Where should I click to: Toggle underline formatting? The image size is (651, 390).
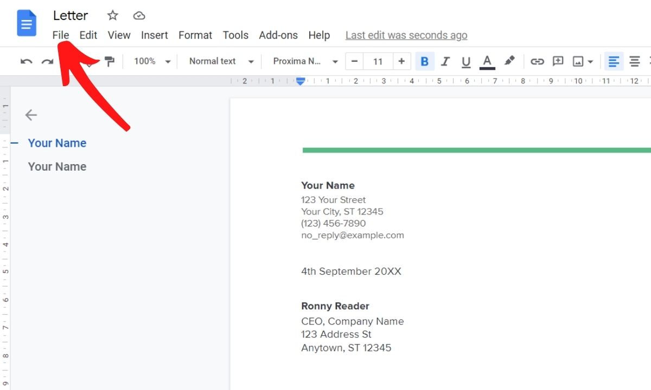click(466, 61)
